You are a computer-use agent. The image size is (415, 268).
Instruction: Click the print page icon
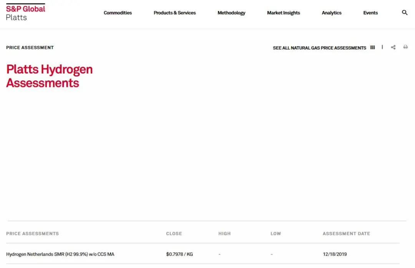click(405, 47)
